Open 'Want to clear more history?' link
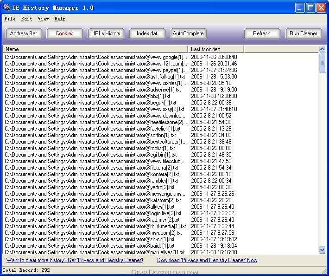Screen dimensions: 329x276 pyautogui.click(x=75, y=260)
